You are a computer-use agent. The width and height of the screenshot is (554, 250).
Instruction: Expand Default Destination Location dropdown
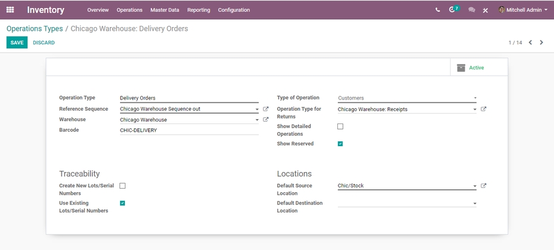[407, 203]
